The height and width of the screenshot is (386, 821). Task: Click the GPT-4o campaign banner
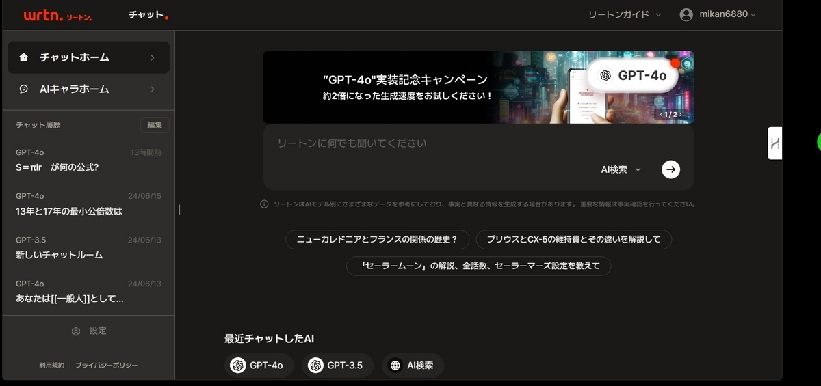478,87
